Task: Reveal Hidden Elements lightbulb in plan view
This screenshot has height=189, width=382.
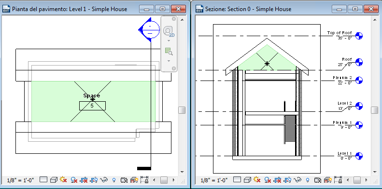Action: pos(114,180)
